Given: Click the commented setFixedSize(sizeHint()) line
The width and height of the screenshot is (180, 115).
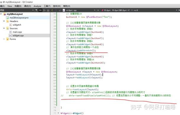Looking at the screenshot, I should [x=116, y=95].
